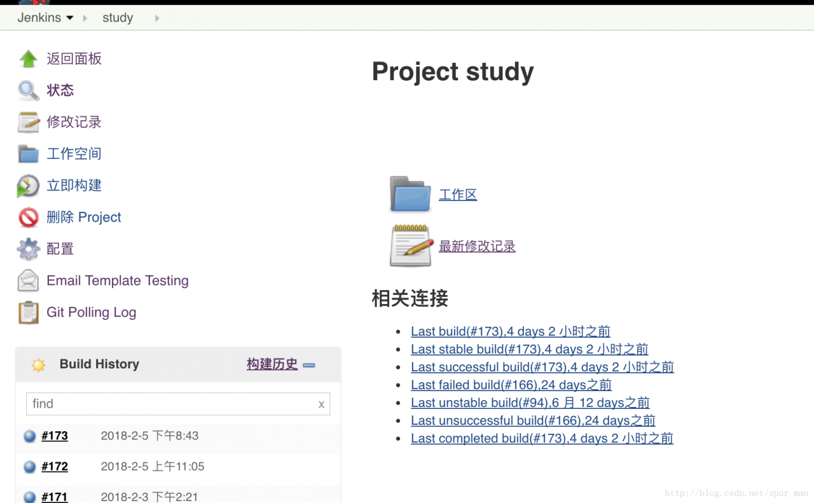Click the study breadcrumb item

click(x=118, y=18)
